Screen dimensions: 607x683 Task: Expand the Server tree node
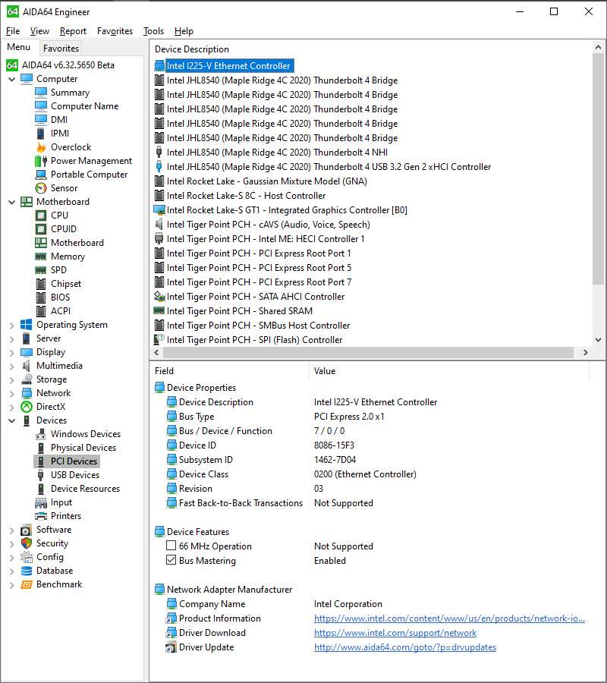tap(11, 339)
